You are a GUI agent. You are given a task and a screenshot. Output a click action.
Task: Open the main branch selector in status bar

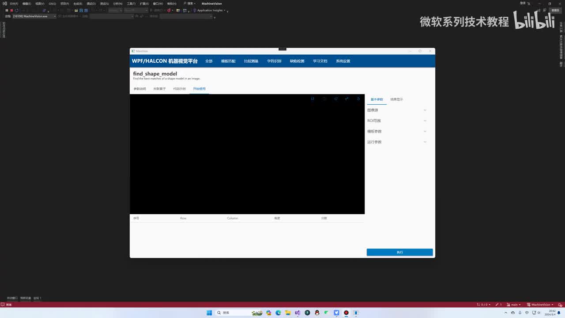coord(514,305)
